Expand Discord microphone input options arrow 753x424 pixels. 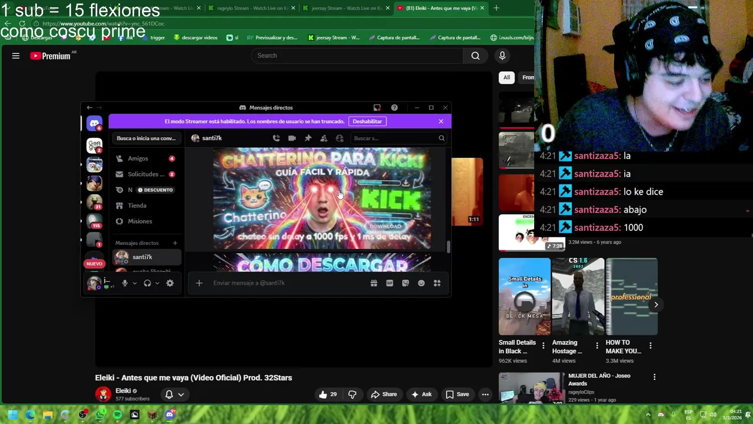(135, 283)
